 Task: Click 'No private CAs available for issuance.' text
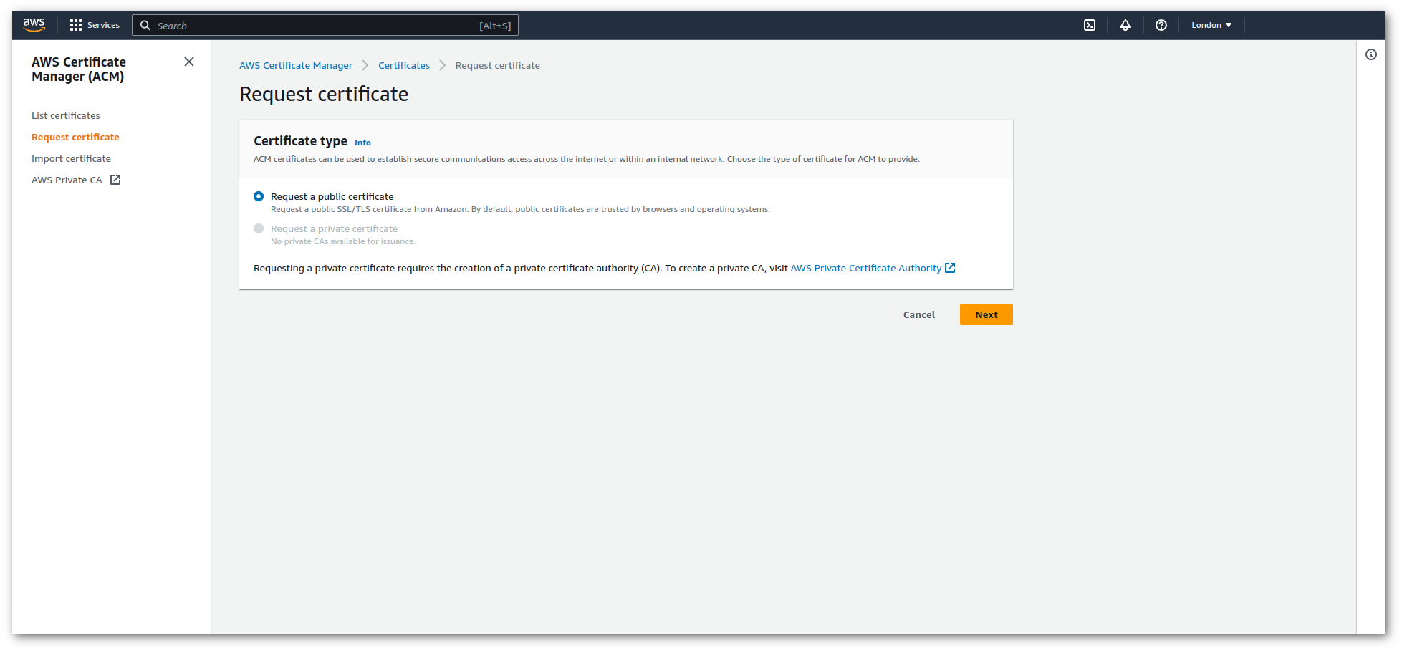point(342,241)
